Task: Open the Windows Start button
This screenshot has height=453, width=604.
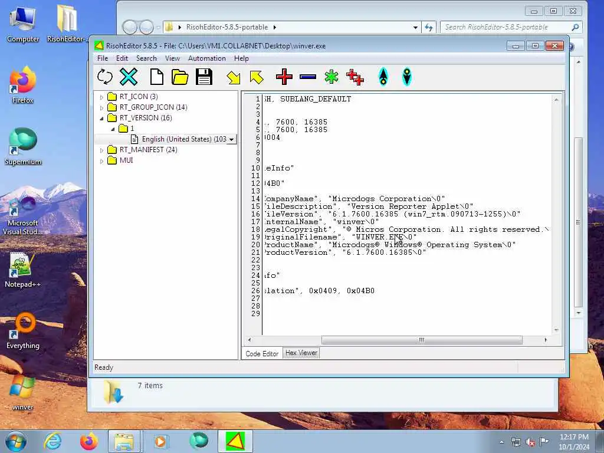Action: click(x=16, y=441)
